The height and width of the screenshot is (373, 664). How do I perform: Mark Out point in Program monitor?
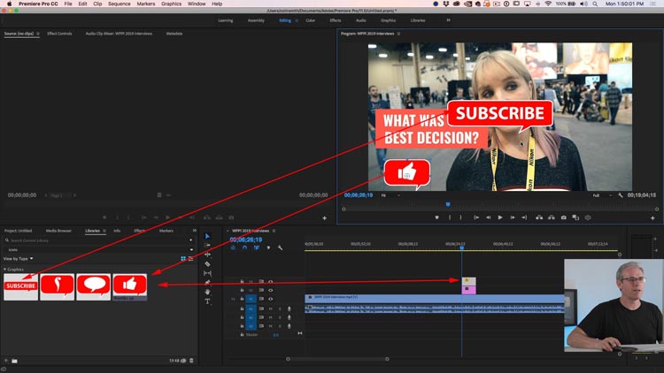460,217
